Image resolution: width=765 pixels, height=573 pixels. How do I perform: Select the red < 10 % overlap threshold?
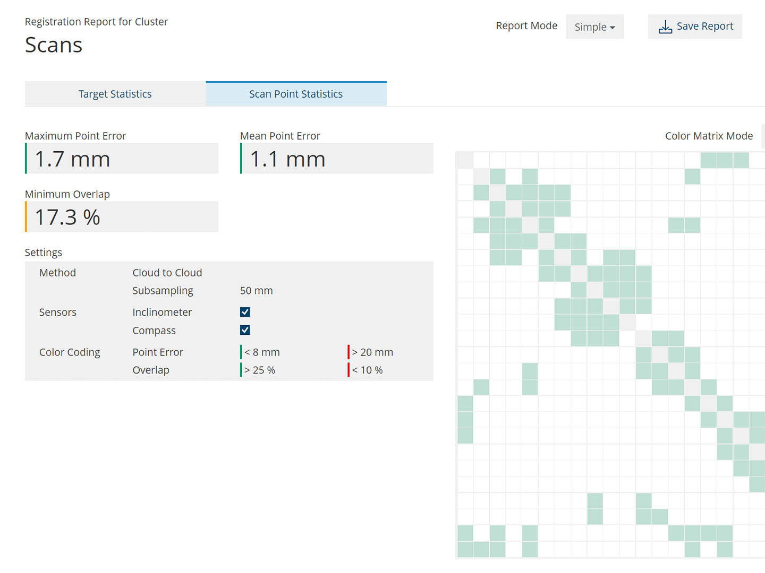[367, 370]
